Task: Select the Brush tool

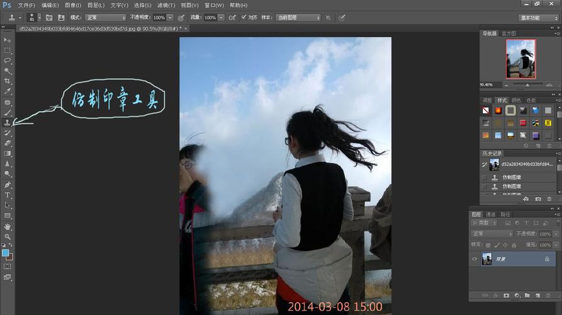Action: (x=7, y=112)
